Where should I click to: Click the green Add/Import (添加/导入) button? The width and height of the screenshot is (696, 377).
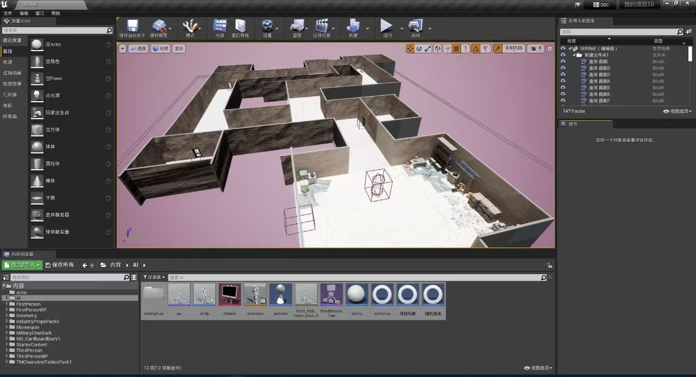click(22, 265)
